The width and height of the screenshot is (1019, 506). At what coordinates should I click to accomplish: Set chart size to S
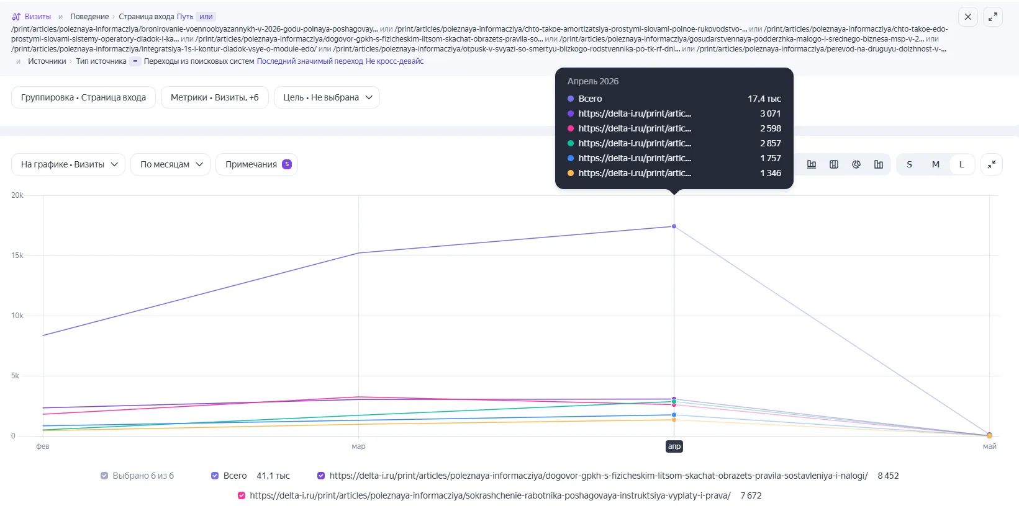click(910, 164)
